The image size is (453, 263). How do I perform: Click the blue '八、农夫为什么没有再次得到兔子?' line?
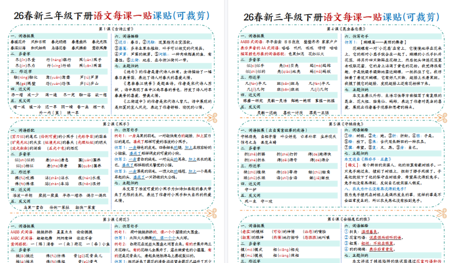pos(375,189)
